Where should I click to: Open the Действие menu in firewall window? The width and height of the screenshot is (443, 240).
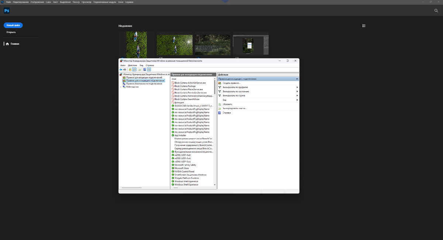click(x=133, y=65)
